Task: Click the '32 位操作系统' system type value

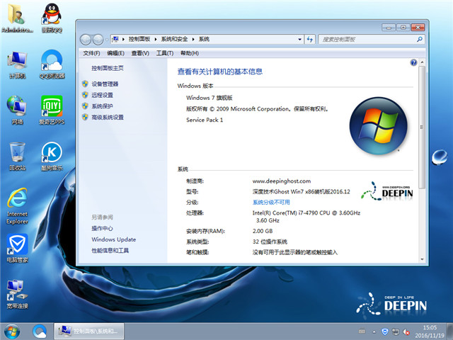Action: pyautogui.click(x=270, y=242)
